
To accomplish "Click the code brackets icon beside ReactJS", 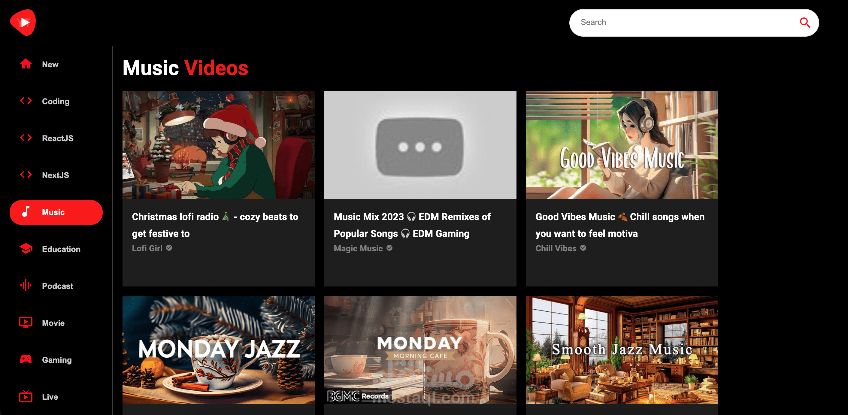I will [x=26, y=138].
